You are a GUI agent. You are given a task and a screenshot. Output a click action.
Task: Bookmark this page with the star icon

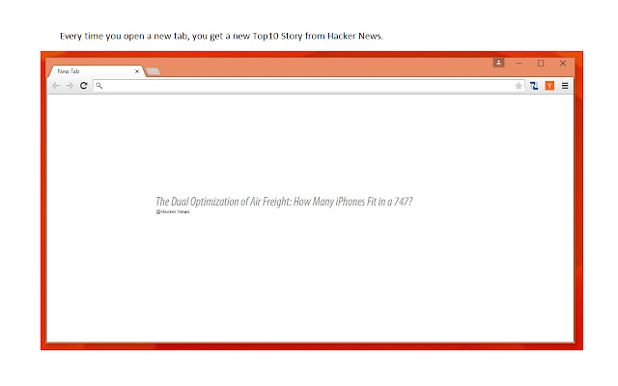pyautogui.click(x=519, y=86)
